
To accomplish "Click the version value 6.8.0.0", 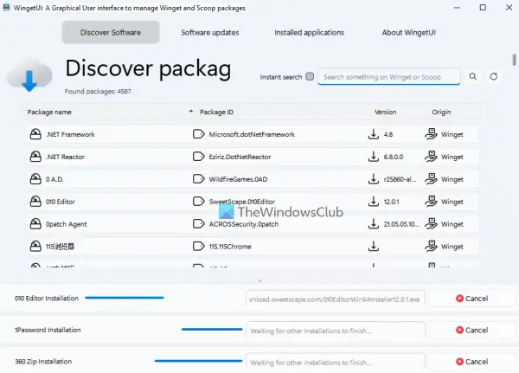I will [394, 157].
